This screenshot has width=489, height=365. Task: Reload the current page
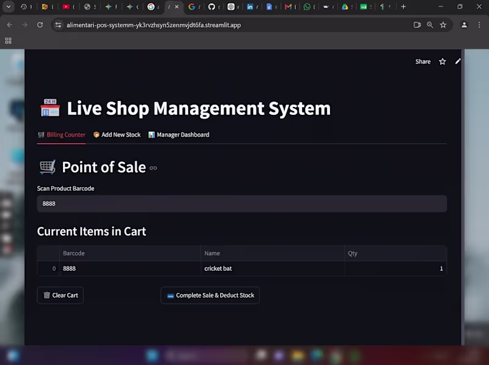coord(40,25)
